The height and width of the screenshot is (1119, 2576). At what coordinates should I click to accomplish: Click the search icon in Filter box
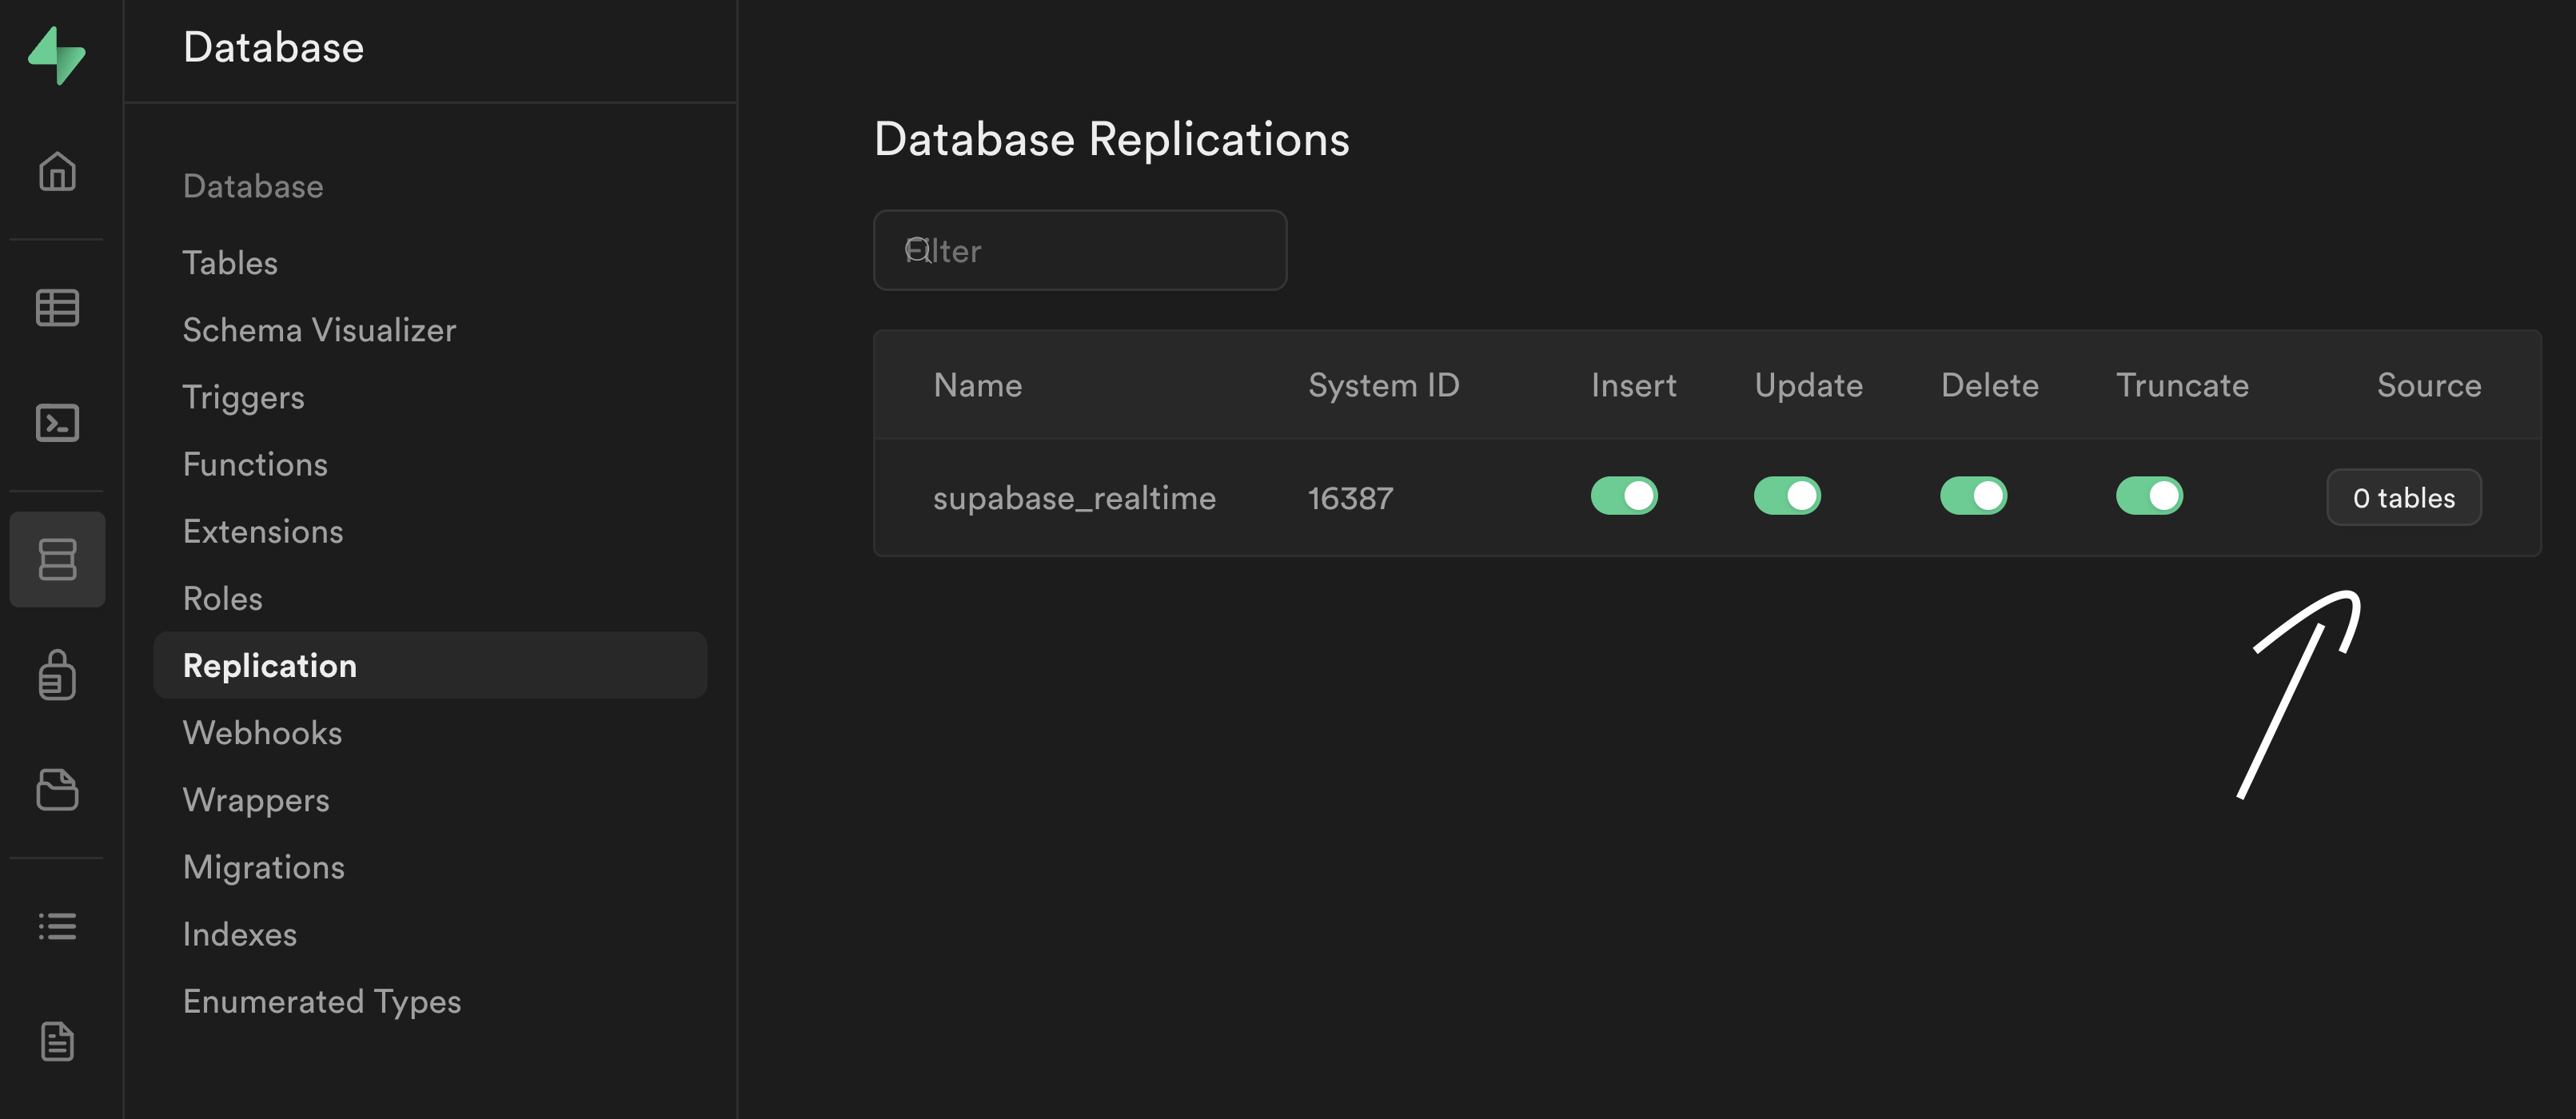tap(918, 250)
